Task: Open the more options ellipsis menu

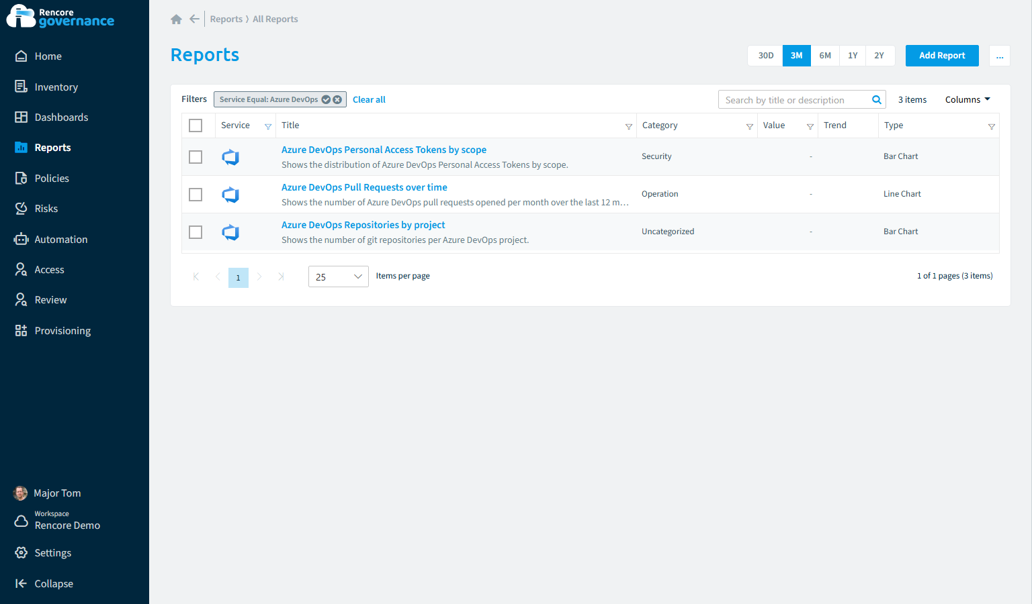Action: click(1000, 56)
